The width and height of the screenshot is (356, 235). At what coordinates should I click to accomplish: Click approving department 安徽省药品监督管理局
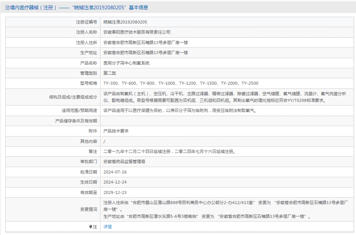coord(124,162)
